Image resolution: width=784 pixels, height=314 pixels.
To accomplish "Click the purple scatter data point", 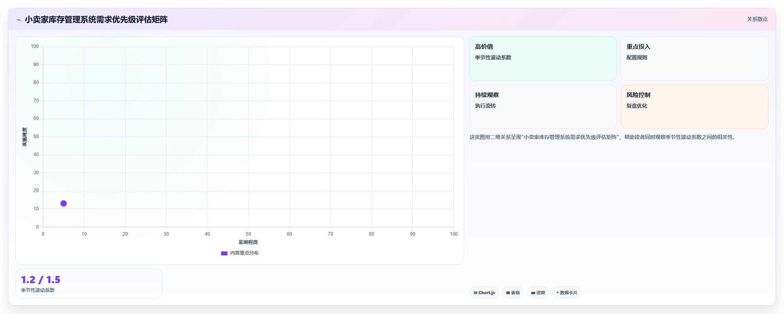I will [x=64, y=204].
